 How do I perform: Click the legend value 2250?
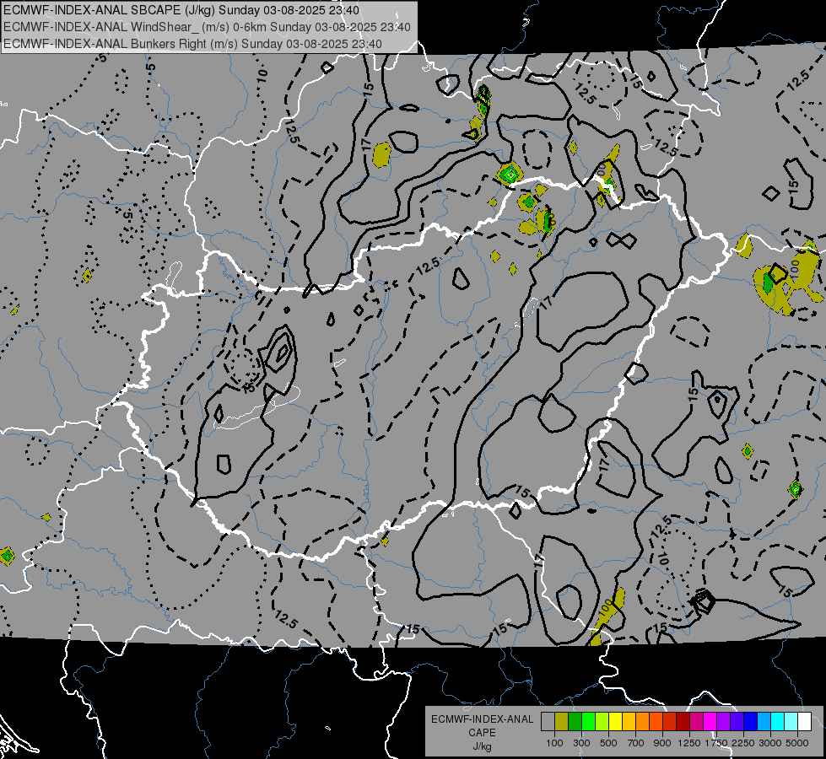pos(743,743)
